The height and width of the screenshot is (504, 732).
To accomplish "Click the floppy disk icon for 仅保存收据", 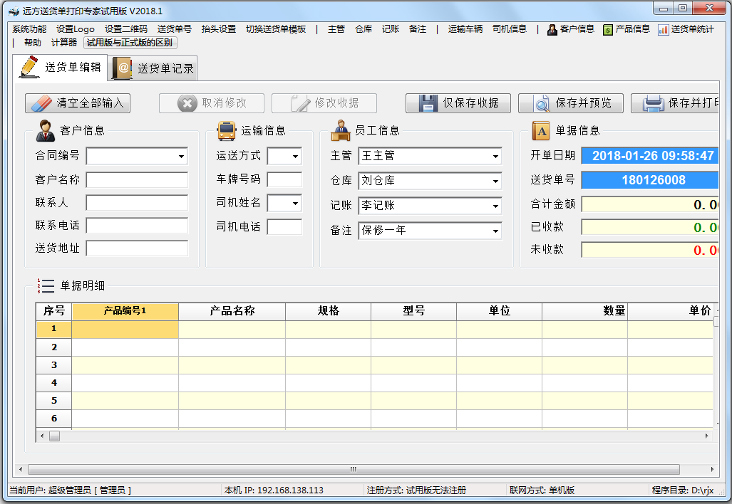I will (428, 103).
